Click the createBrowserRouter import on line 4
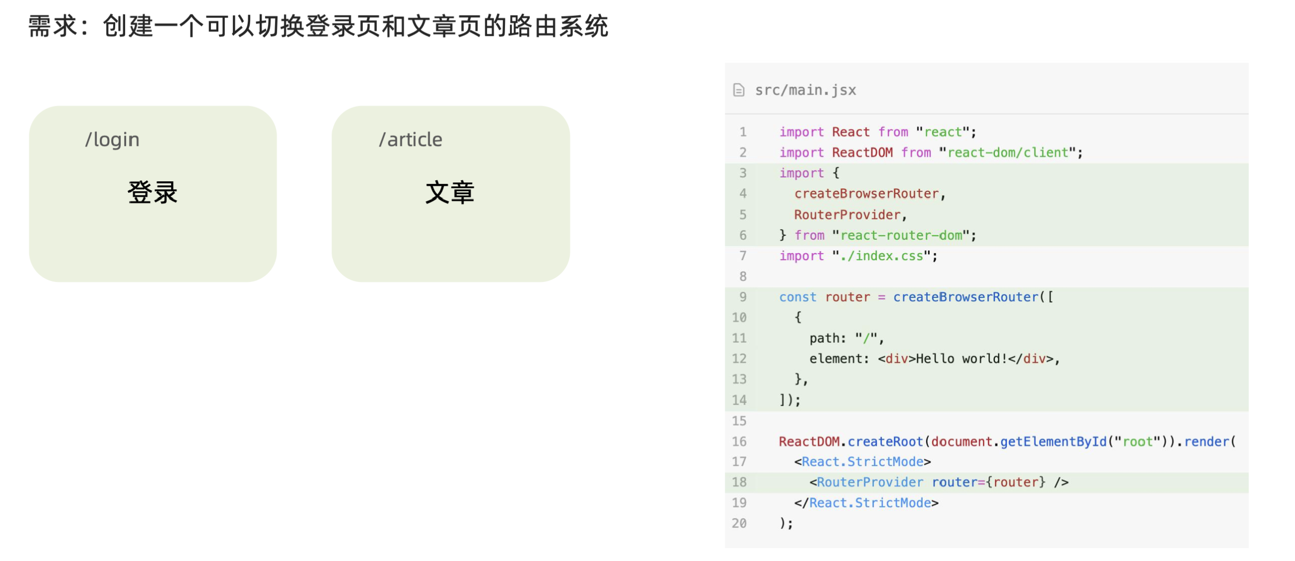 (866, 193)
